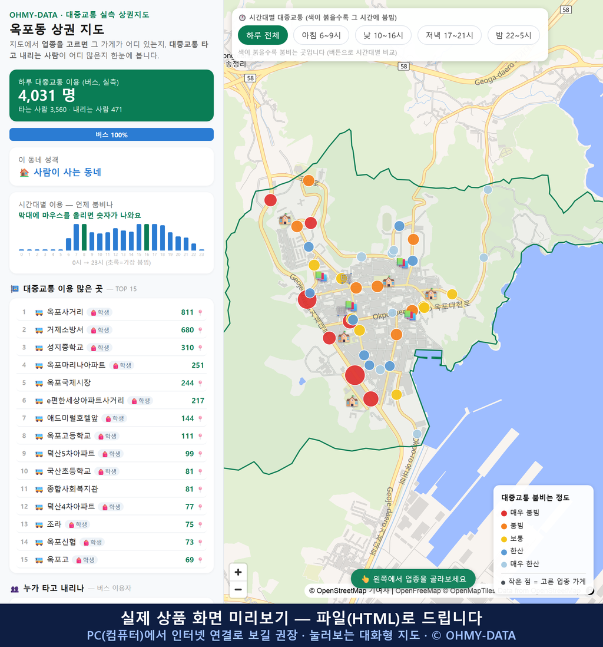
Task: Click the 811 count for 옥포사거리
Action: point(187,312)
